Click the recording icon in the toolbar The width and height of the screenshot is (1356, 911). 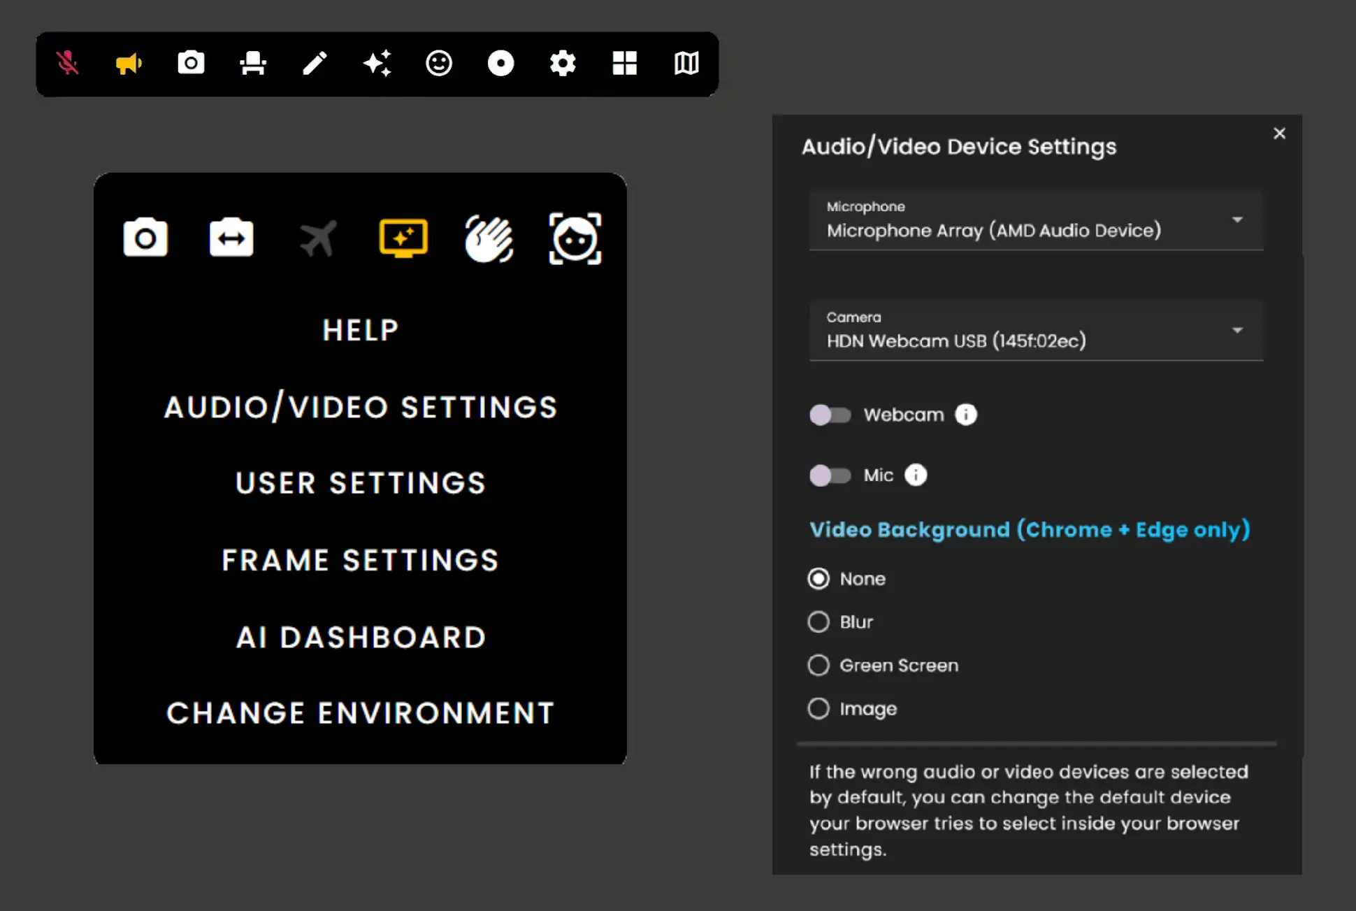500,64
